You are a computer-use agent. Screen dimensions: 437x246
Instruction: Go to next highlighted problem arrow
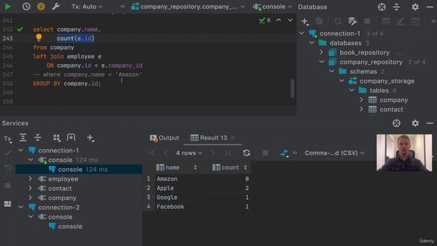coord(290,20)
